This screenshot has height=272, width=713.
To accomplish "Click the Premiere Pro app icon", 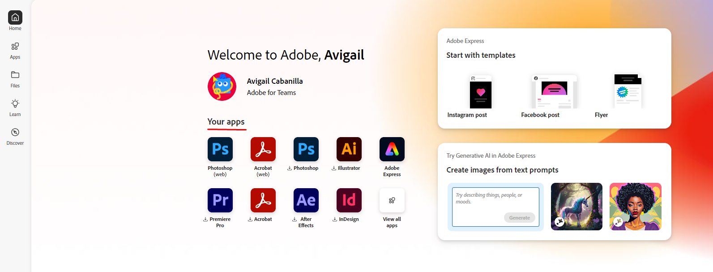I will click(220, 200).
